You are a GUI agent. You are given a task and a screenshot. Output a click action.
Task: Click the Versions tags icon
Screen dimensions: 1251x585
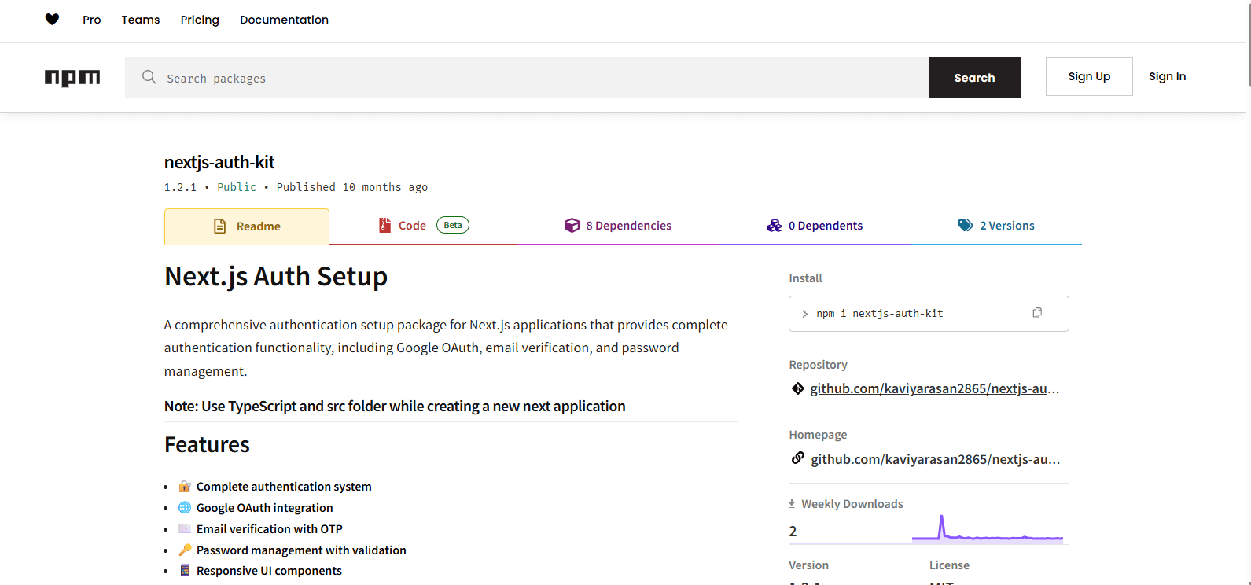tap(966, 226)
